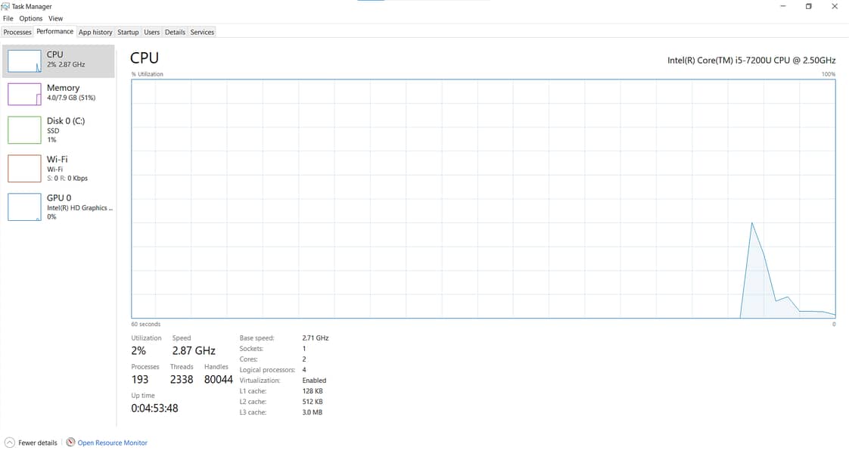Close the Task Manager window
The height and width of the screenshot is (454, 849).
click(835, 7)
